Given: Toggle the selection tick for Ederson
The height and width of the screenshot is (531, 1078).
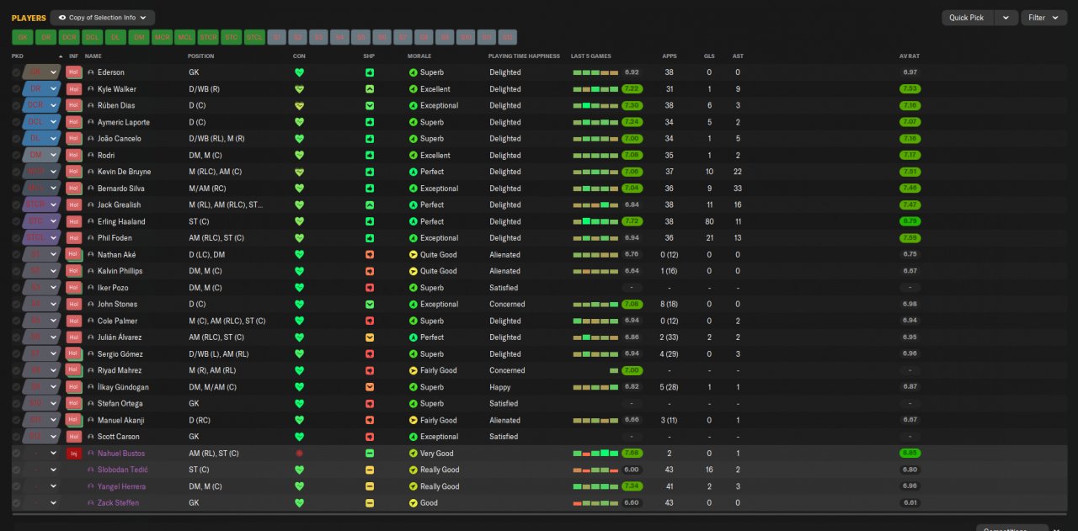Looking at the screenshot, I should point(16,72).
